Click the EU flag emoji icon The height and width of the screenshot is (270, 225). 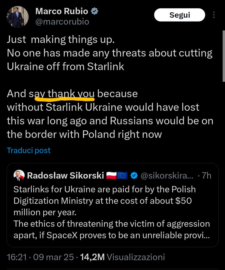click(x=122, y=176)
